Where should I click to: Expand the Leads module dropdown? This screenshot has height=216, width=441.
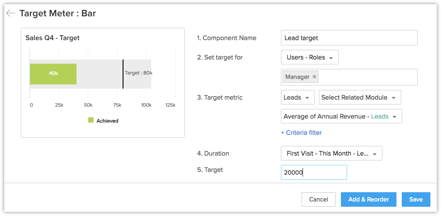[x=297, y=97]
